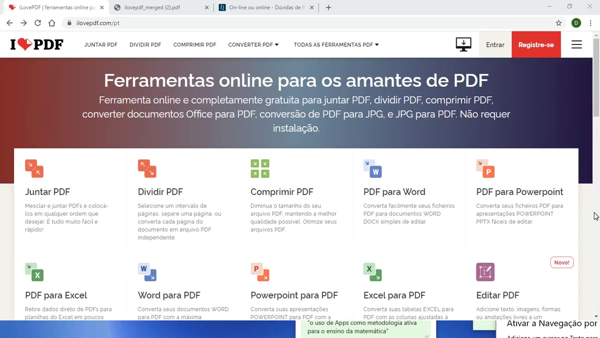The width and height of the screenshot is (600, 338).
Task: Open the PDF para Word tool title
Action: tap(394, 192)
